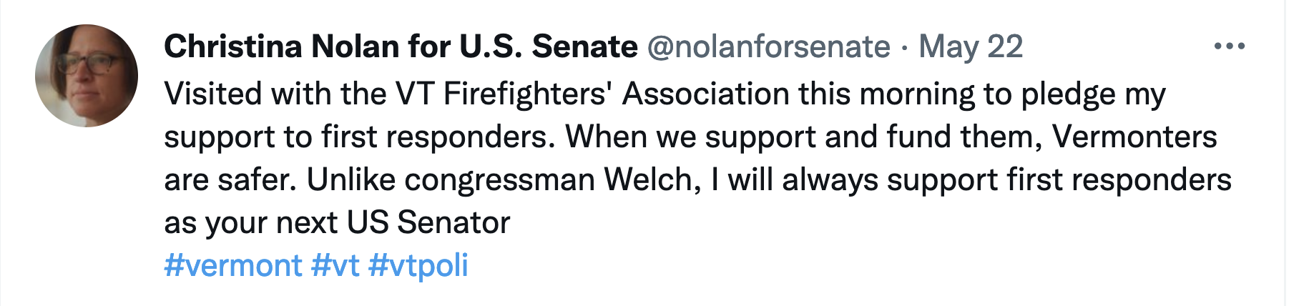Follow the #vermont hashtag
Screen dimensions: 1309x306
(x=232, y=265)
